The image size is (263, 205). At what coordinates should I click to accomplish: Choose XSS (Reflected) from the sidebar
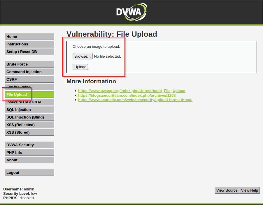click(x=29, y=125)
